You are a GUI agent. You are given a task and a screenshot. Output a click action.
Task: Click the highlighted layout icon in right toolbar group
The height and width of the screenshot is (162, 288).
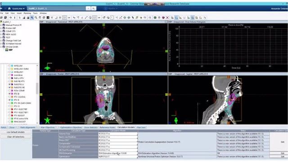pos(176,18)
